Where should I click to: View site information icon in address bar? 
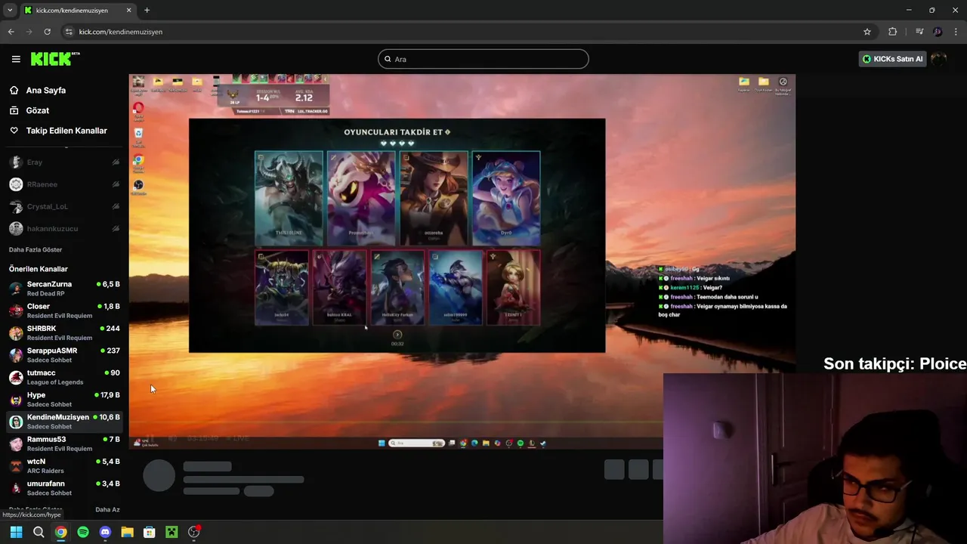tap(69, 32)
